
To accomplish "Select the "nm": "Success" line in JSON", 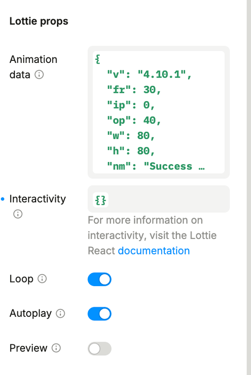I will [156, 166].
